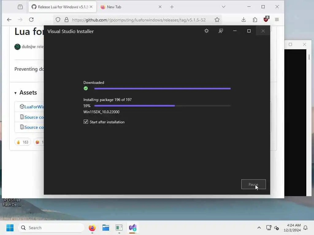Open the Windows Start menu
This screenshot has height=235, width=314.
(x=10, y=228)
